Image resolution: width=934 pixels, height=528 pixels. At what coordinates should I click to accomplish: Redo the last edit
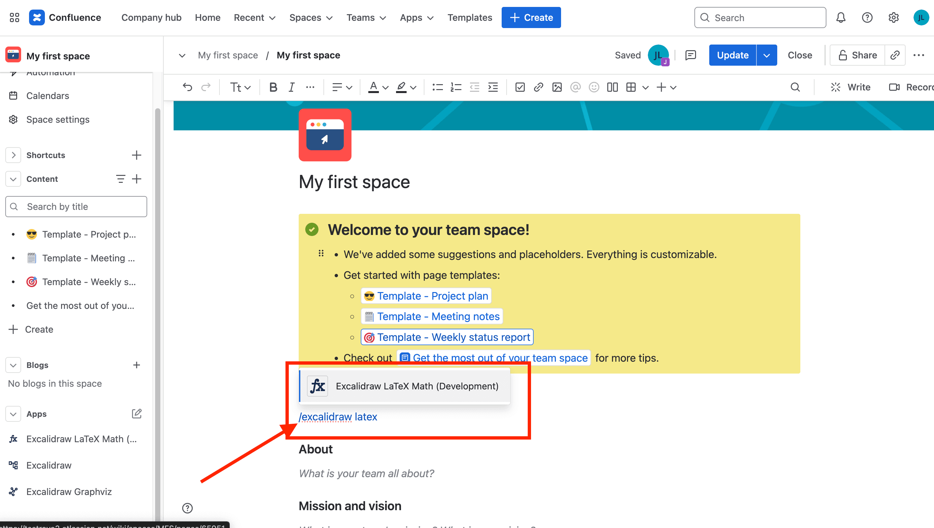pos(206,87)
